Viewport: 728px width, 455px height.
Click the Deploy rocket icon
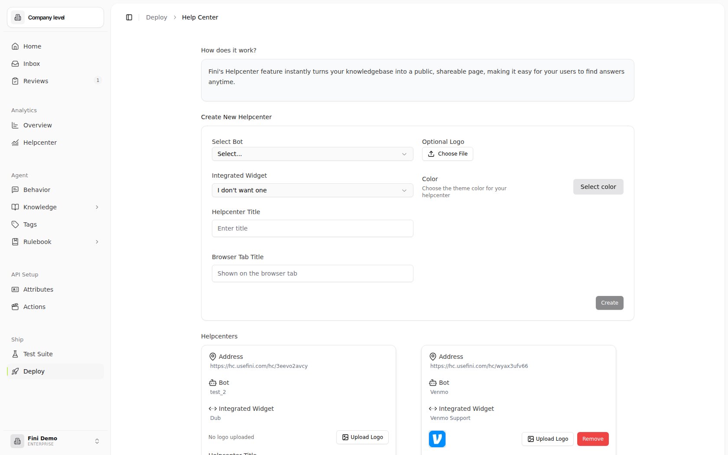tap(15, 371)
